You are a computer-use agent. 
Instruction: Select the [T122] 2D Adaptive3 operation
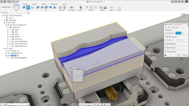coord(21,58)
